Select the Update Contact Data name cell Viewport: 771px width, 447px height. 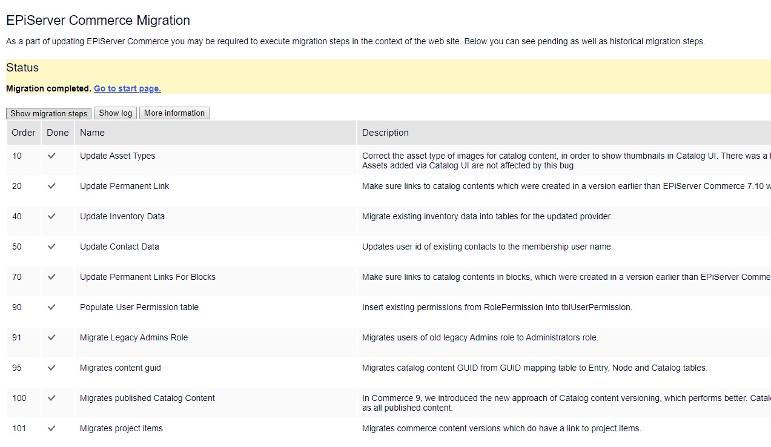[x=216, y=251]
